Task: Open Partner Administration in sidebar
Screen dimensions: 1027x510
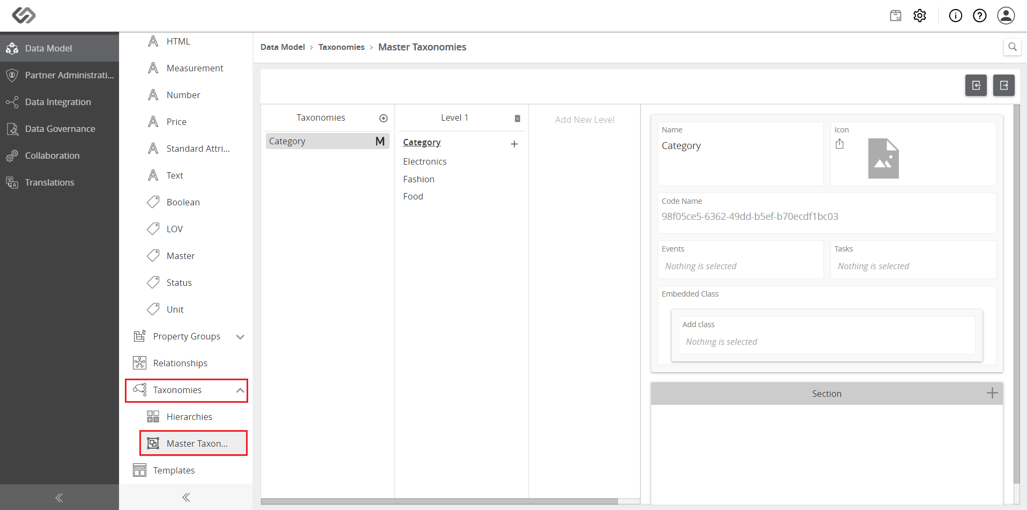Action: pos(59,75)
